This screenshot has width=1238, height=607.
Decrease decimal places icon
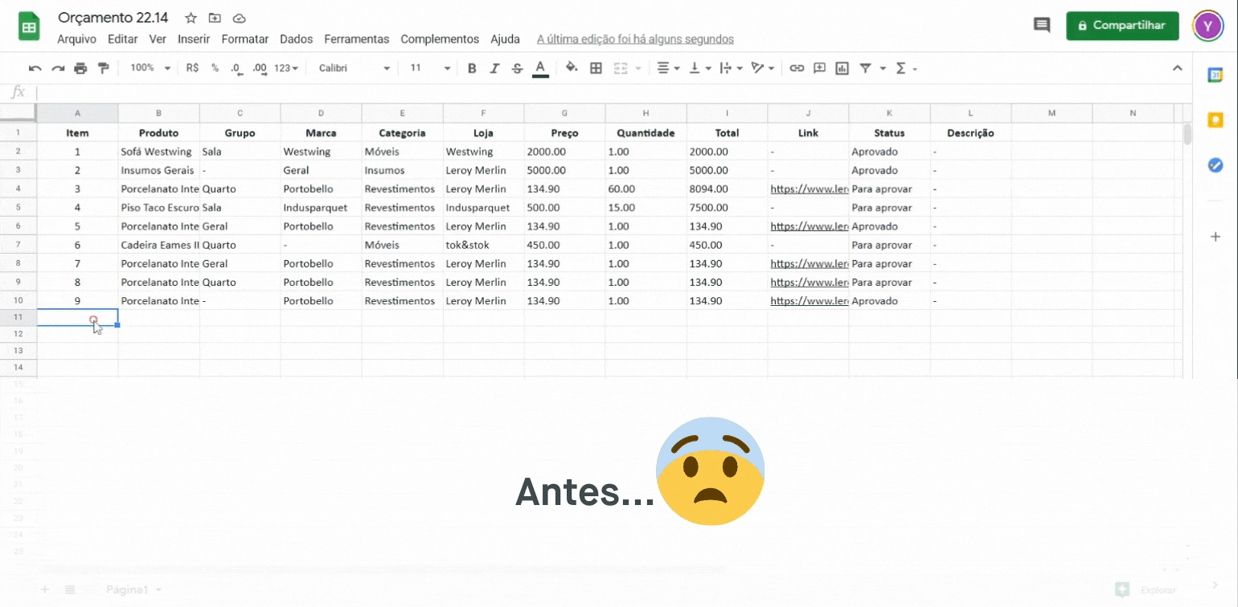click(236, 68)
